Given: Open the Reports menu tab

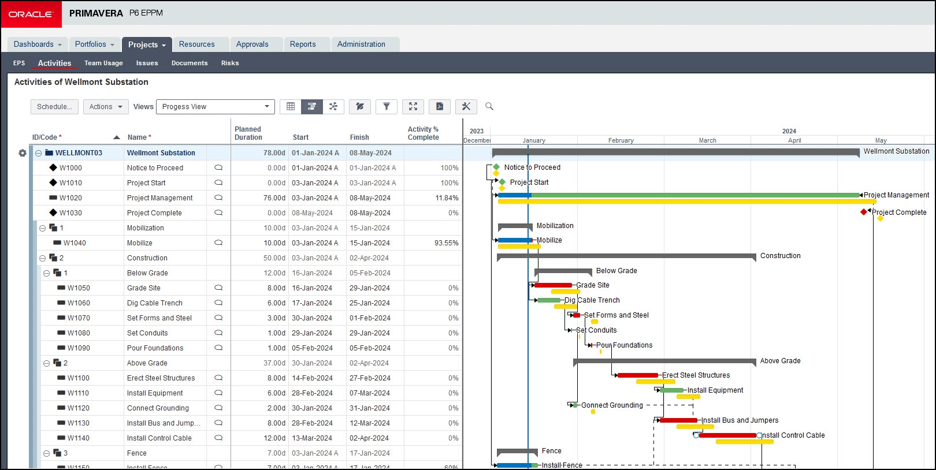Looking at the screenshot, I should coord(303,44).
